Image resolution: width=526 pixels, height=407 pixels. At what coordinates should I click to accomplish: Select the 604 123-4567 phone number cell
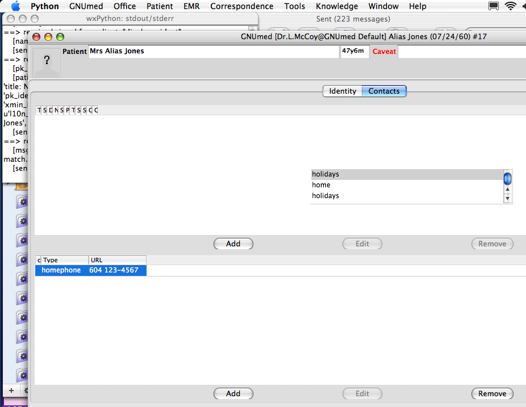[114, 270]
